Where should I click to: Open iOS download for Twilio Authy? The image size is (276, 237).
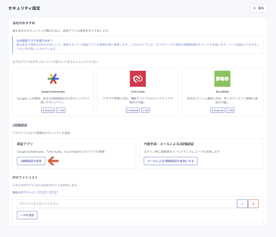click(x=146, y=110)
